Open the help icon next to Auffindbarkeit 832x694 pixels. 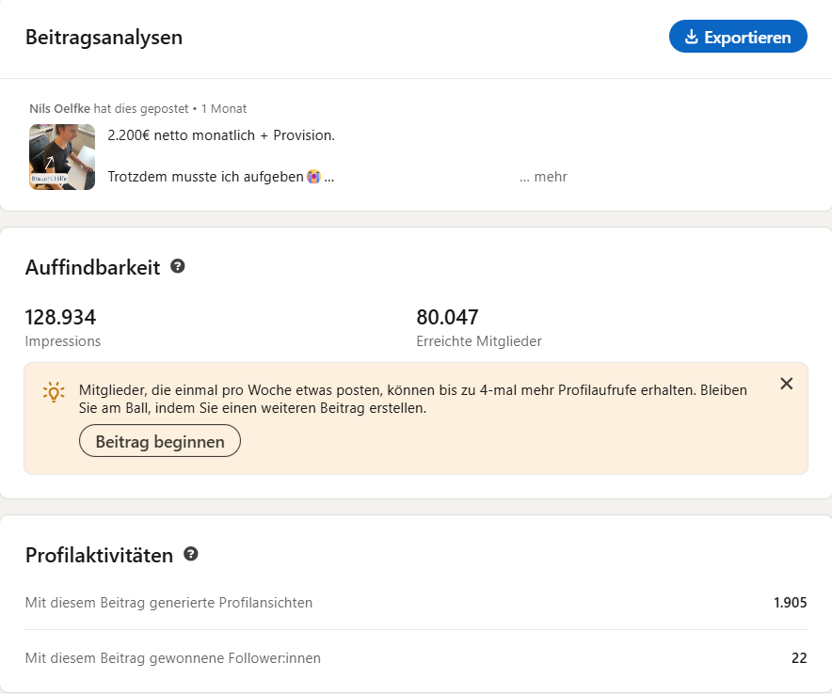point(178,266)
